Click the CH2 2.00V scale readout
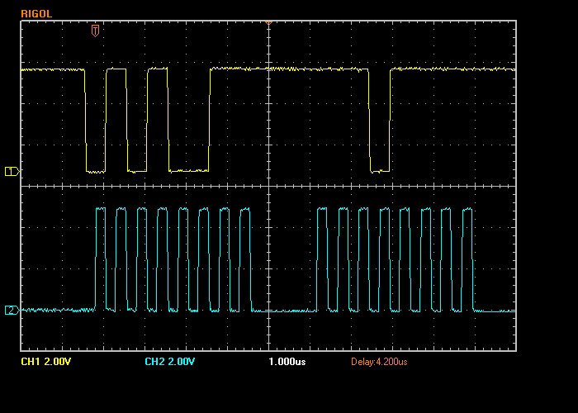The width and height of the screenshot is (578, 413). pos(169,362)
